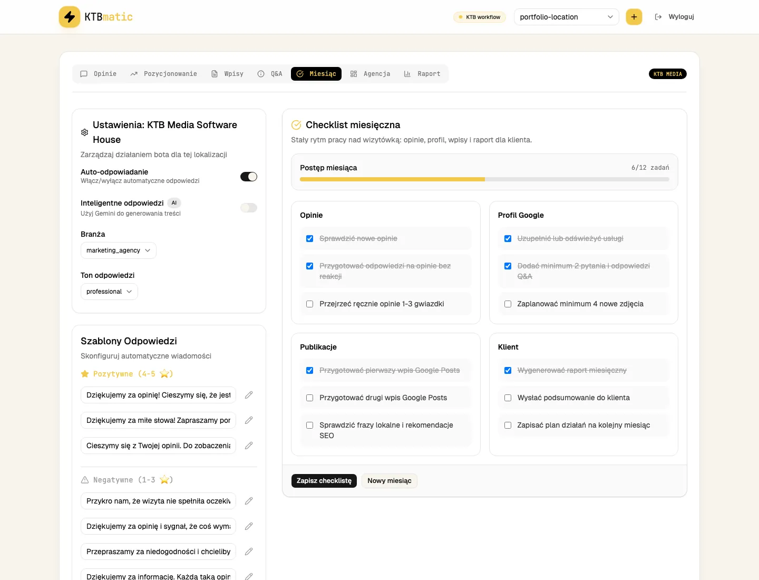Click the 'Przykro nam, że wizyta' template field
This screenshot has height=580, width=759.
tap(158, 501)
